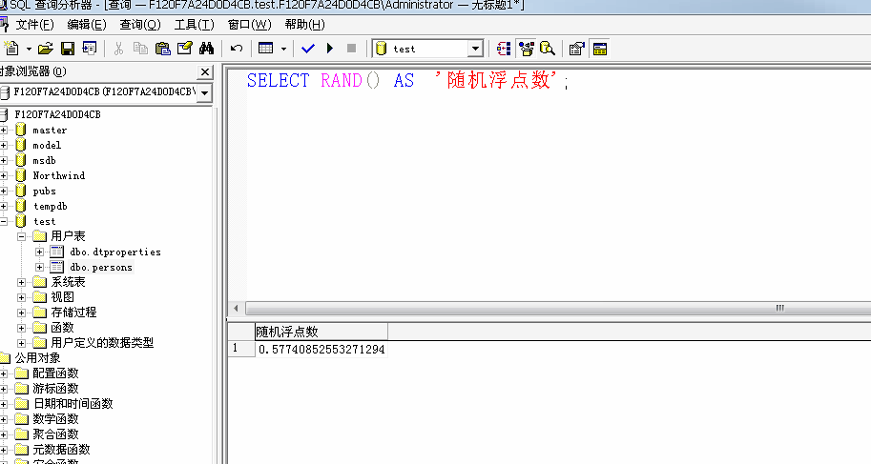Select the 配置函数 folder

pos(55,373)
